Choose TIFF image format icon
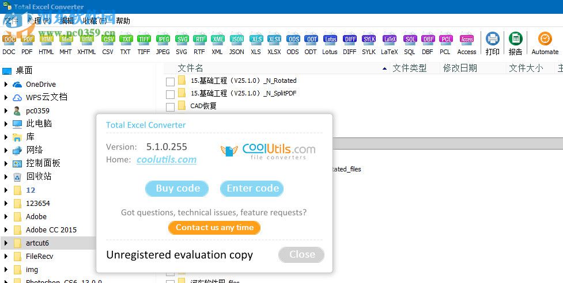The image size is (563, 283). click(143, 40)
